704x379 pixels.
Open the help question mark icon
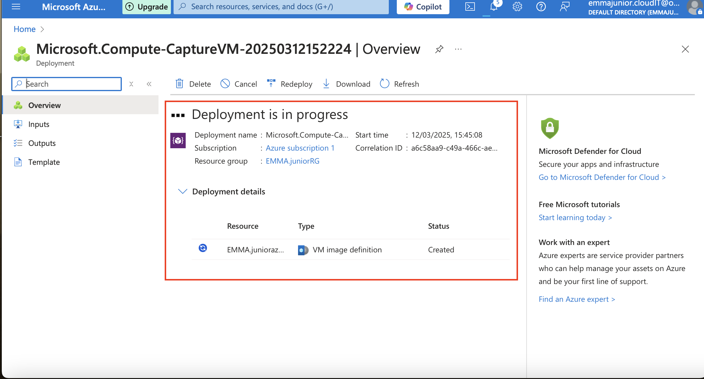tap(541, 7)
